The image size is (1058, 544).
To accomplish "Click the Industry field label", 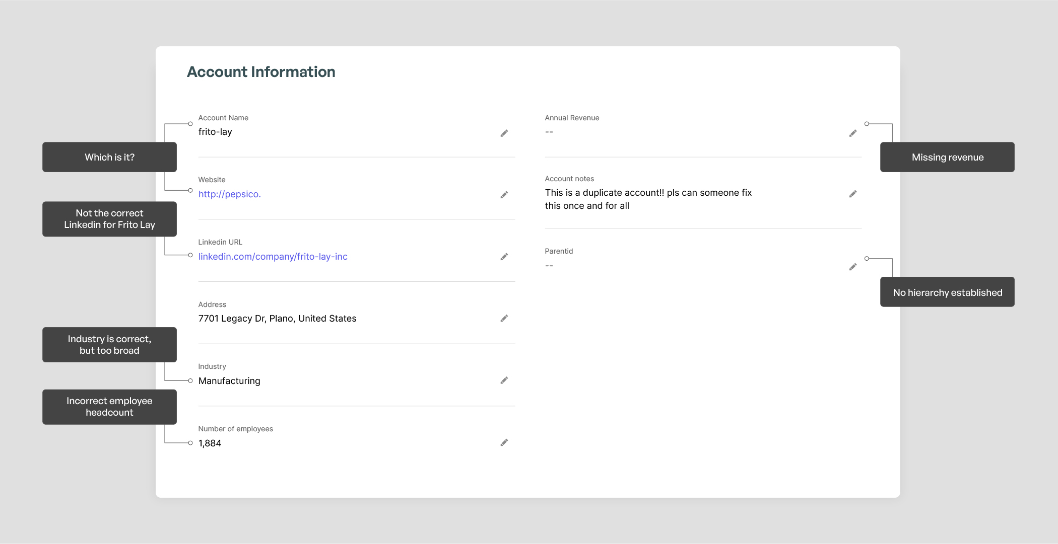I will point(212,366).
